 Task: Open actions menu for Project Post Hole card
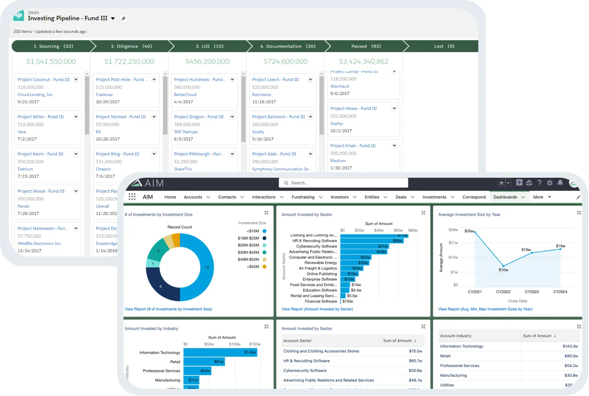pos(154,80)
